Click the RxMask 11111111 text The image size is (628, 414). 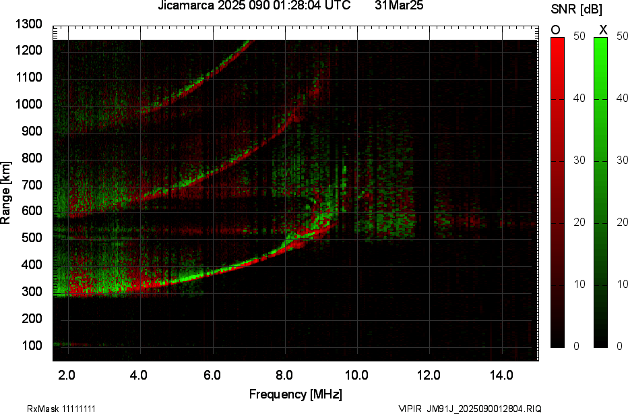(x=61, y=409)
